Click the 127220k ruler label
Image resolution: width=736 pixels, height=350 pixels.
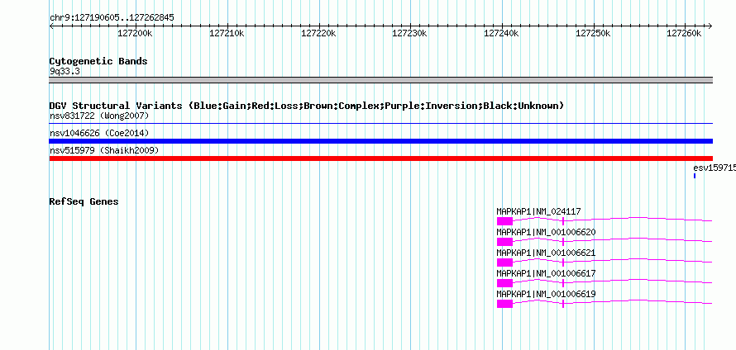tap(318, 34)
